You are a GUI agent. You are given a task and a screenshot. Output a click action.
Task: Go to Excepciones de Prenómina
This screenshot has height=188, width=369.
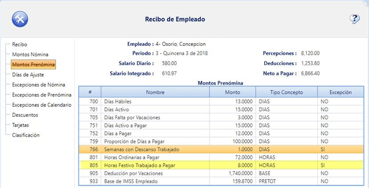pyautogui.click(x=42, y=95)
